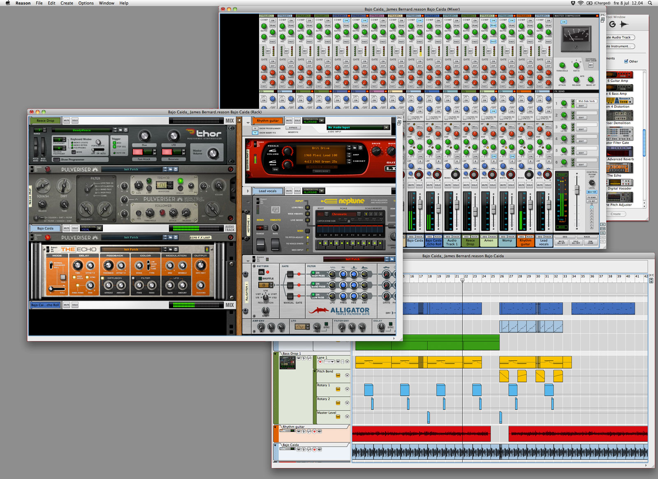Record-enable Lane 1 on Bass Drop 1
The image size is (658, 479).
(x=320, y=362)
